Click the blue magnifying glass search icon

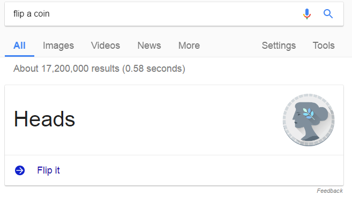pyautogui.click(x=328, y=14)
